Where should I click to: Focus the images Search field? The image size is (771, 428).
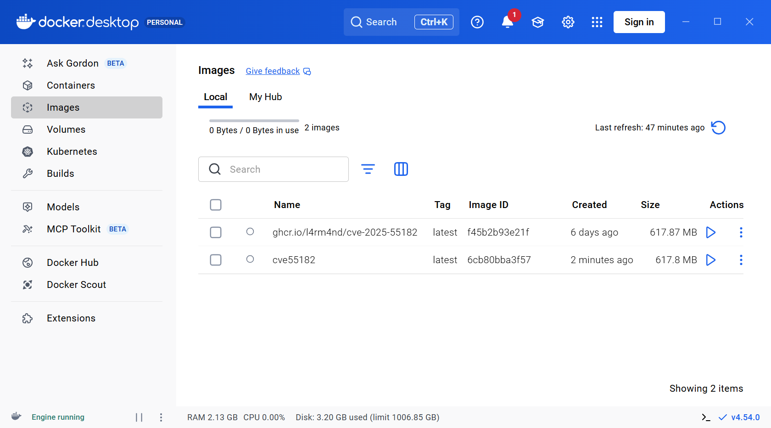[274, 169]
